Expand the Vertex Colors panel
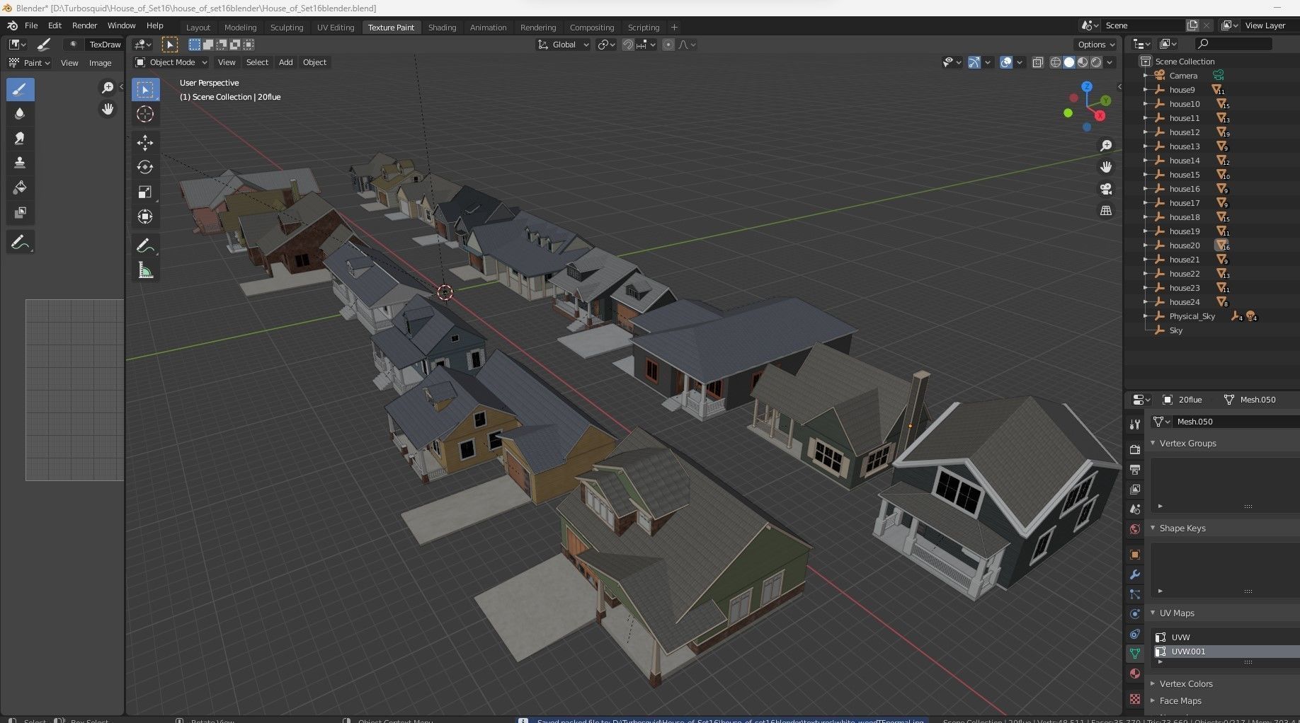 [x=1153, y=683]
